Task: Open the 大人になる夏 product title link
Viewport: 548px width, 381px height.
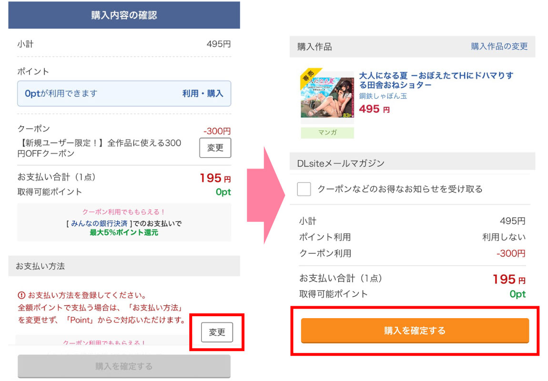Action: (x=436, y=80)
